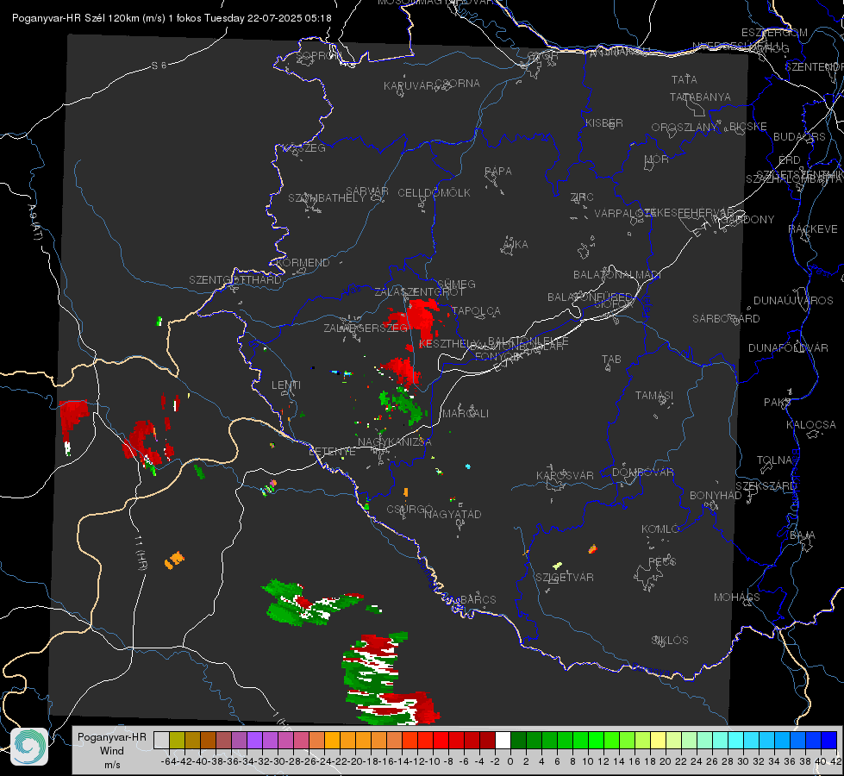This screenshot has height=776, width=844.
Task: Select the BICSKE label
Action: tap(748, 127)
